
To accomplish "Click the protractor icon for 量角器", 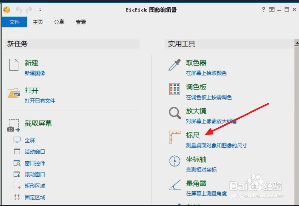I will click(x=175, y=185).
